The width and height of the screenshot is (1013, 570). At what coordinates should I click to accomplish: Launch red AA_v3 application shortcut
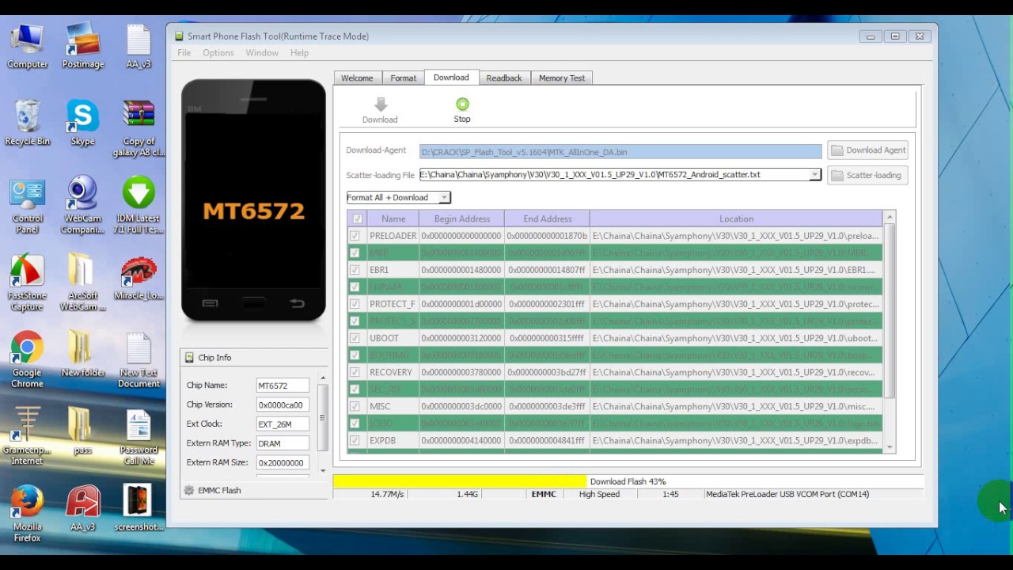point(83,508)
